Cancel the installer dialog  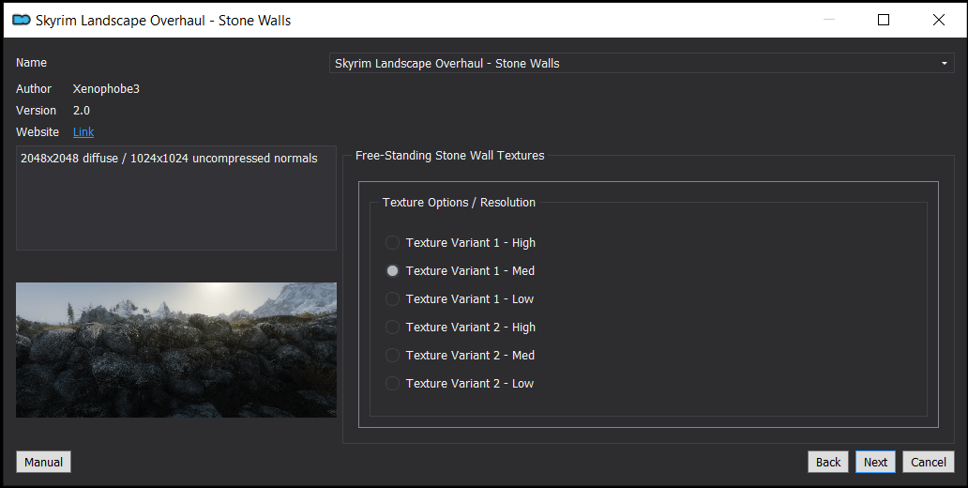point(929,462)
